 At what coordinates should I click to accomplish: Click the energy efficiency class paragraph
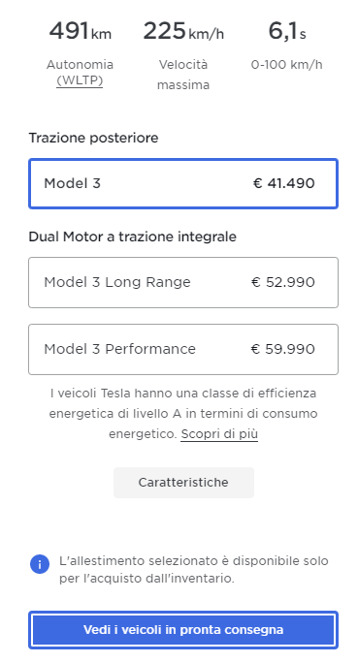pyautogui.click(x=183, y=414)
